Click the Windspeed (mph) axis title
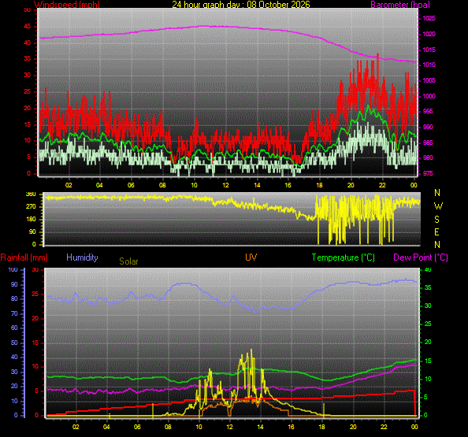Image resolution: width=468 pixels, height=437 pixels. pyautogui.click(x=67, y=5)
